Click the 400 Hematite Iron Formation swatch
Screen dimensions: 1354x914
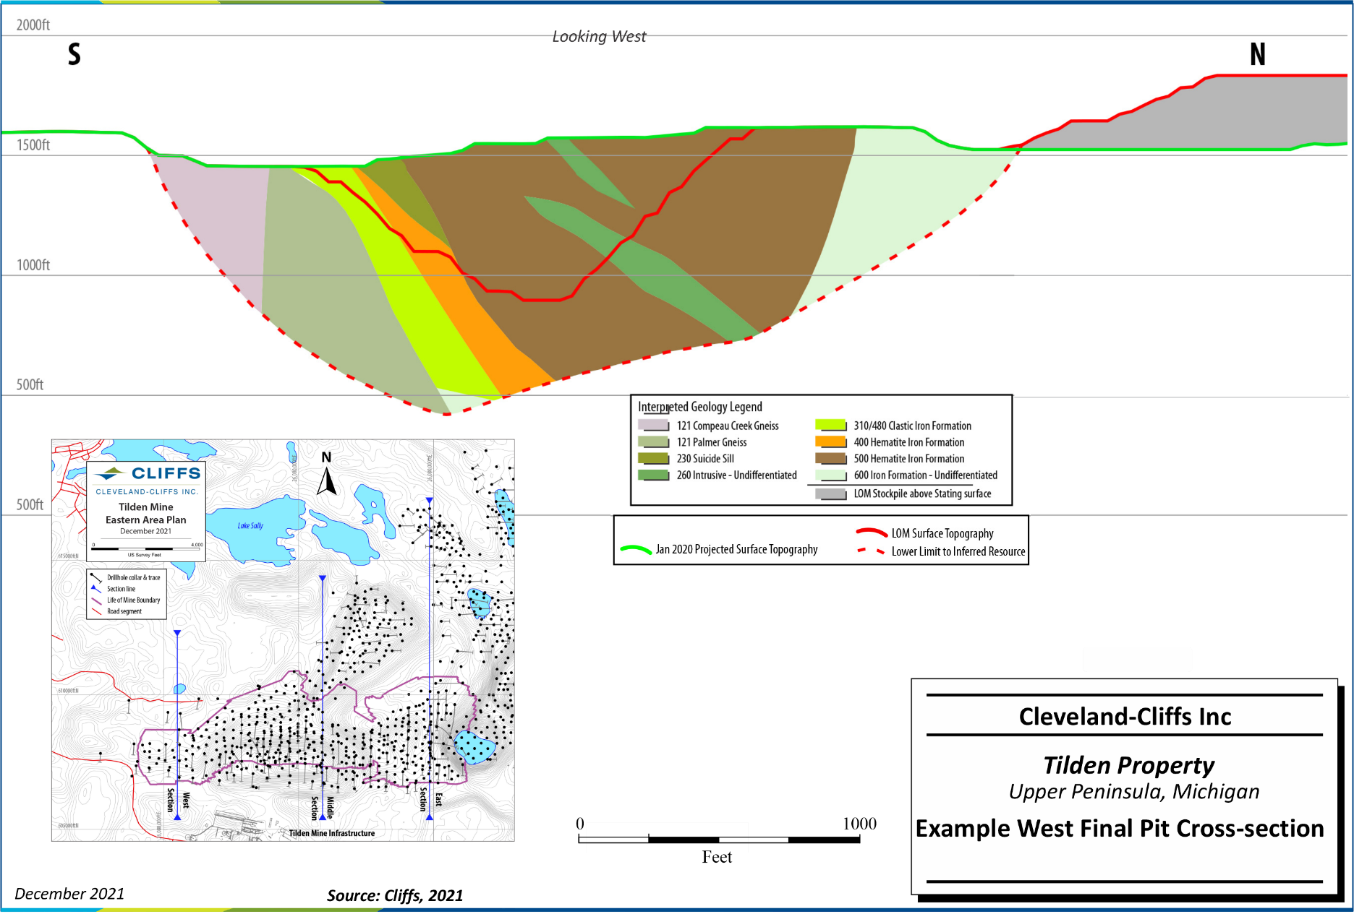pyautogui.click(x=830, y=442)
